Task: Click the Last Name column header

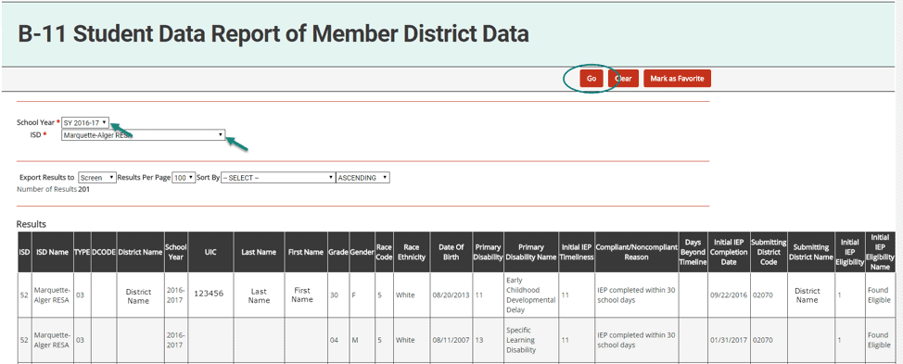Action: 260,252
